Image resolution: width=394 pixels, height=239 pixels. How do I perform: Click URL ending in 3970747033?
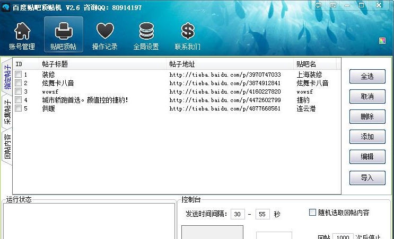coord(225,75)
